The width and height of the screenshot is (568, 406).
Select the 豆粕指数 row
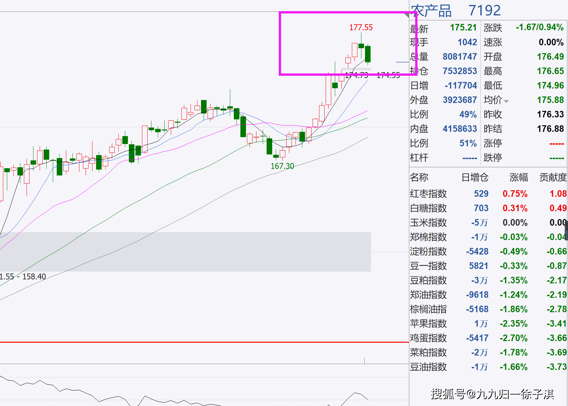488,280
